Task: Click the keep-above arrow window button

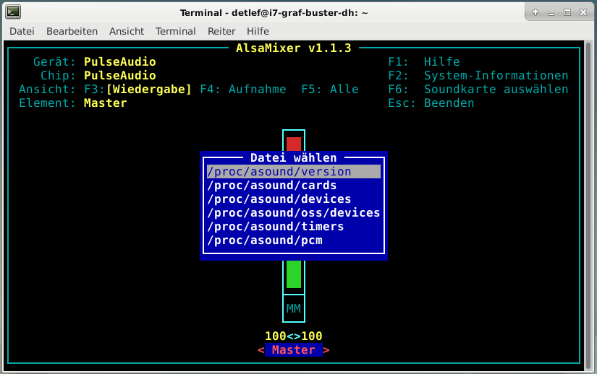Action: [x=535, y=12]
